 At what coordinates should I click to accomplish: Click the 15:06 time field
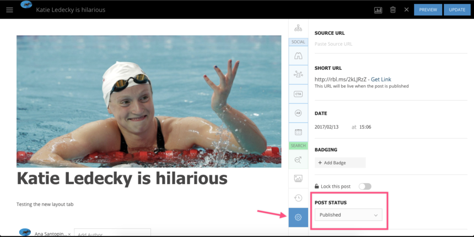click(365, 127)
